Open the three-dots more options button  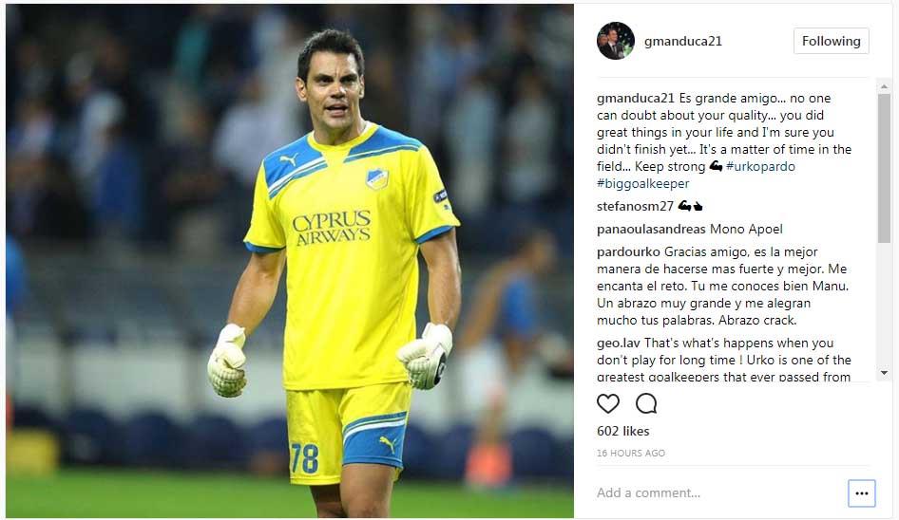861,493
